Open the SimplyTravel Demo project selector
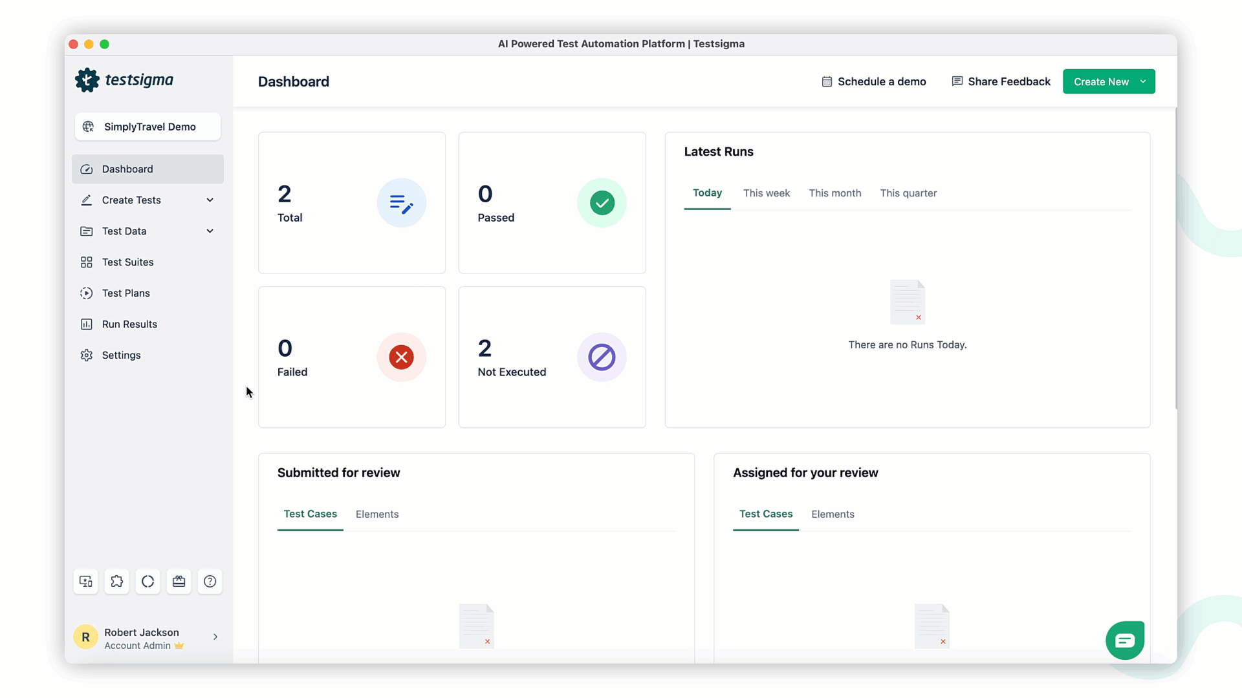The width and height of the screenshot is (1242, 698). pyautogui.click(x=148, y=127)
